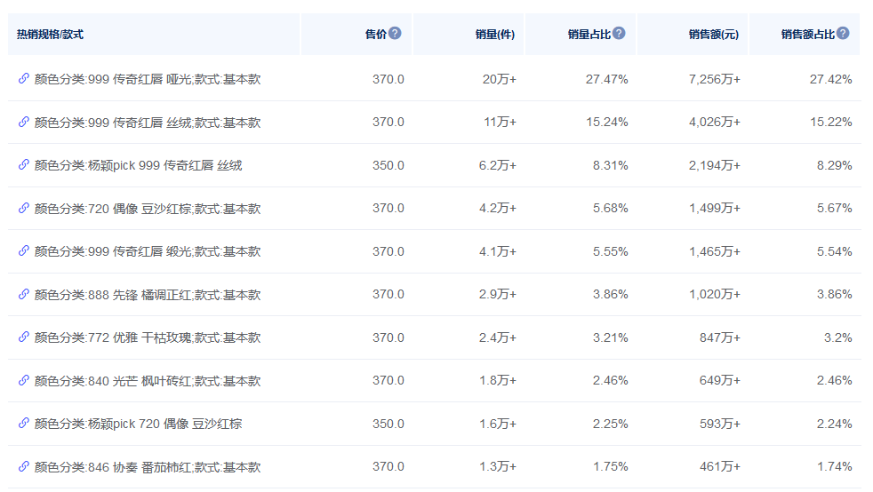Select revenue share cell 27.42%
Screen dimensions: 873x492
click(830, 80)
